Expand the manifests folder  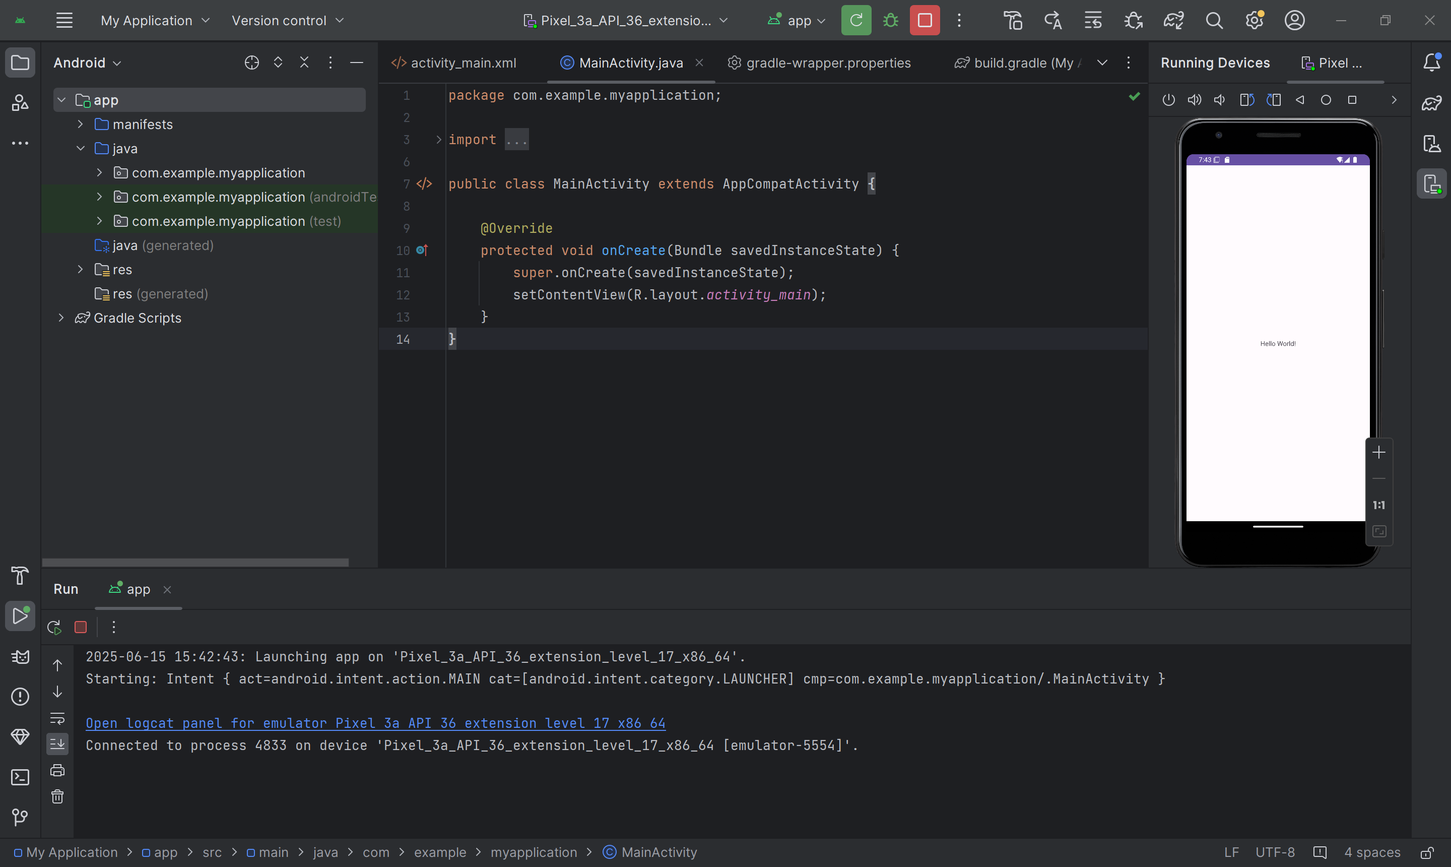tap(81, 125)
